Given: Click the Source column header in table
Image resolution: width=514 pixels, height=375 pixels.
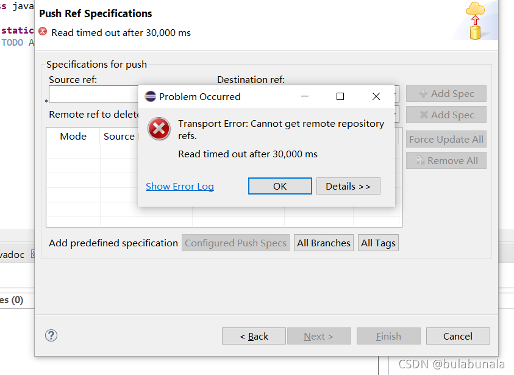Looking at the screenshot, I should tap(120, 136).
